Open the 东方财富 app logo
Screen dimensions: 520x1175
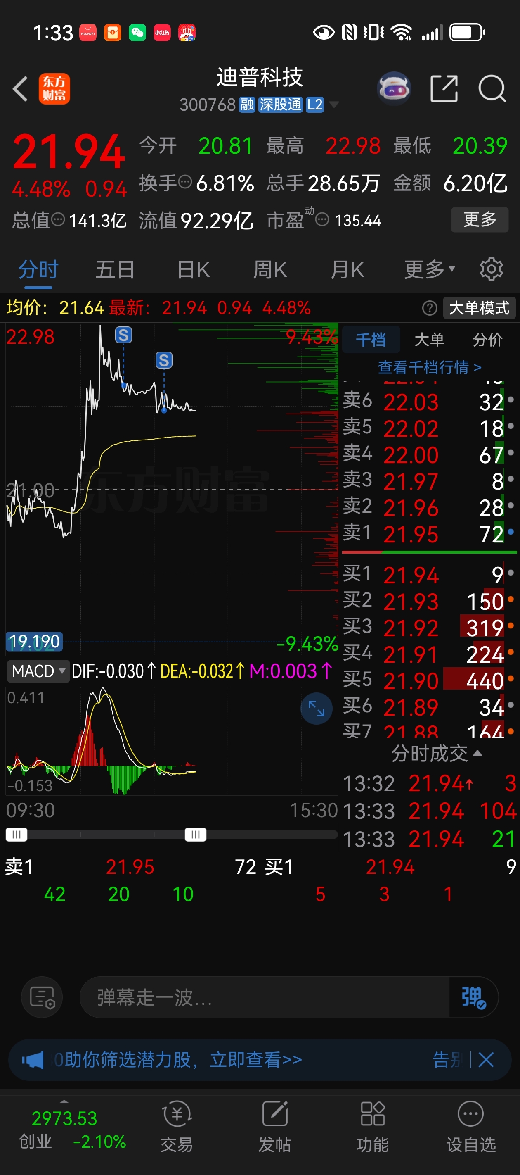click(54, 88)
